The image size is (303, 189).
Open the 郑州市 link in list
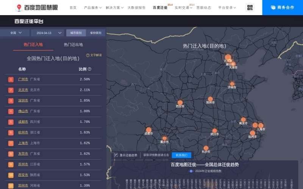click(x=23, y=186)
